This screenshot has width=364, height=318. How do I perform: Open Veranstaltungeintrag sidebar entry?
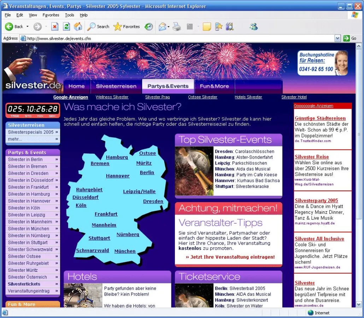(33, 291)
